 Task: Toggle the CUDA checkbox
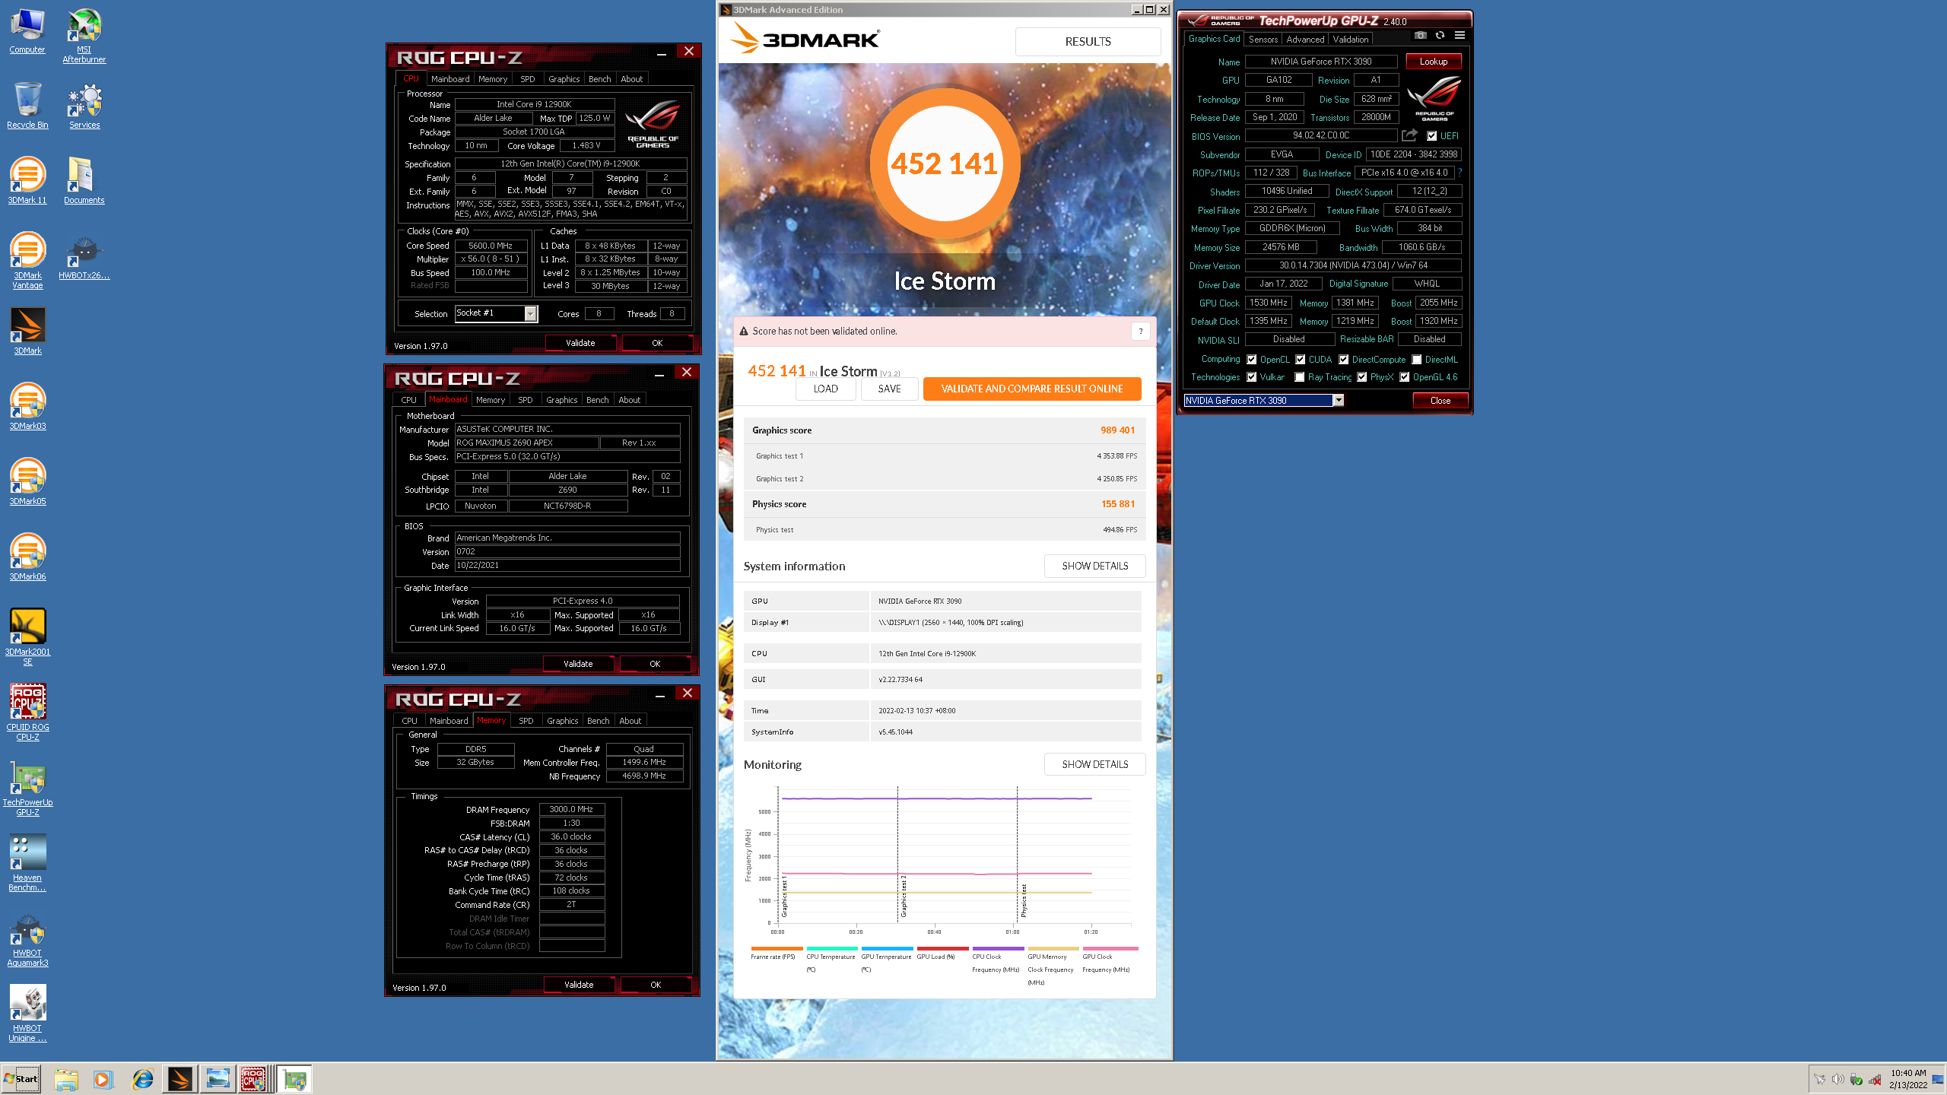tap(1301, 360)
